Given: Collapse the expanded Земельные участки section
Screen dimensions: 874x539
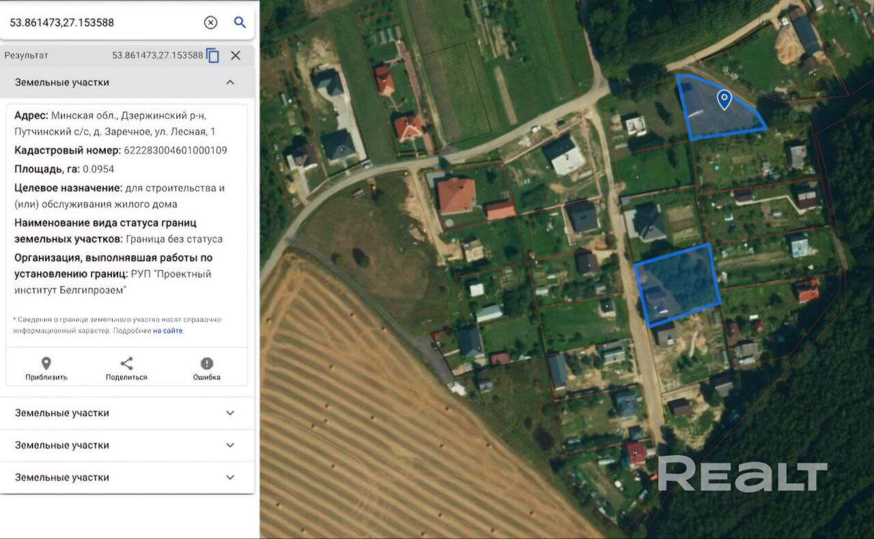Looking at the screenshot, I should point(230,83).
